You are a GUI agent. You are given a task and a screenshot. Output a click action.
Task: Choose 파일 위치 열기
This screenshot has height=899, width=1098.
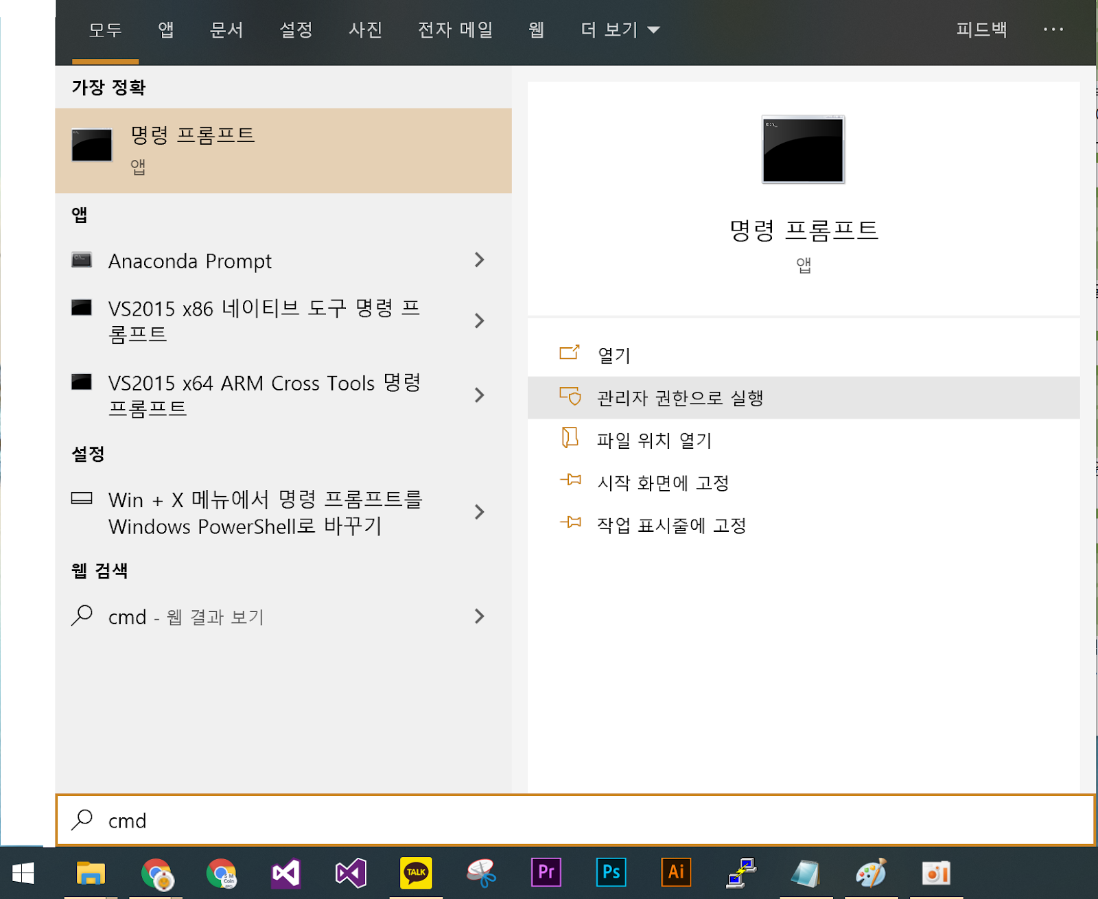click(804, 440)
